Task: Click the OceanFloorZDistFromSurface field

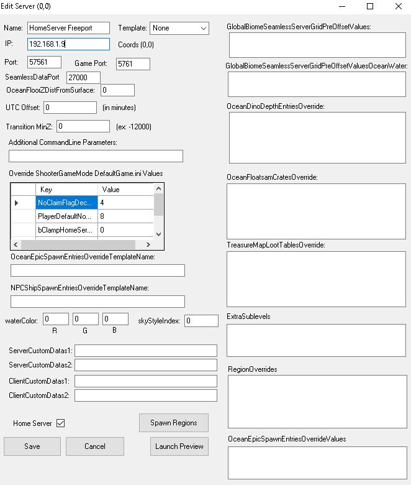Action: pyautogui.click(x=117, y=90)
